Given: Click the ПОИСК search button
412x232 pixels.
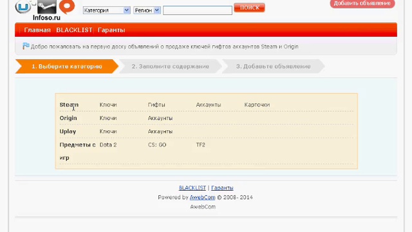Looking at the screenshot, I should [x=249, y=8].
